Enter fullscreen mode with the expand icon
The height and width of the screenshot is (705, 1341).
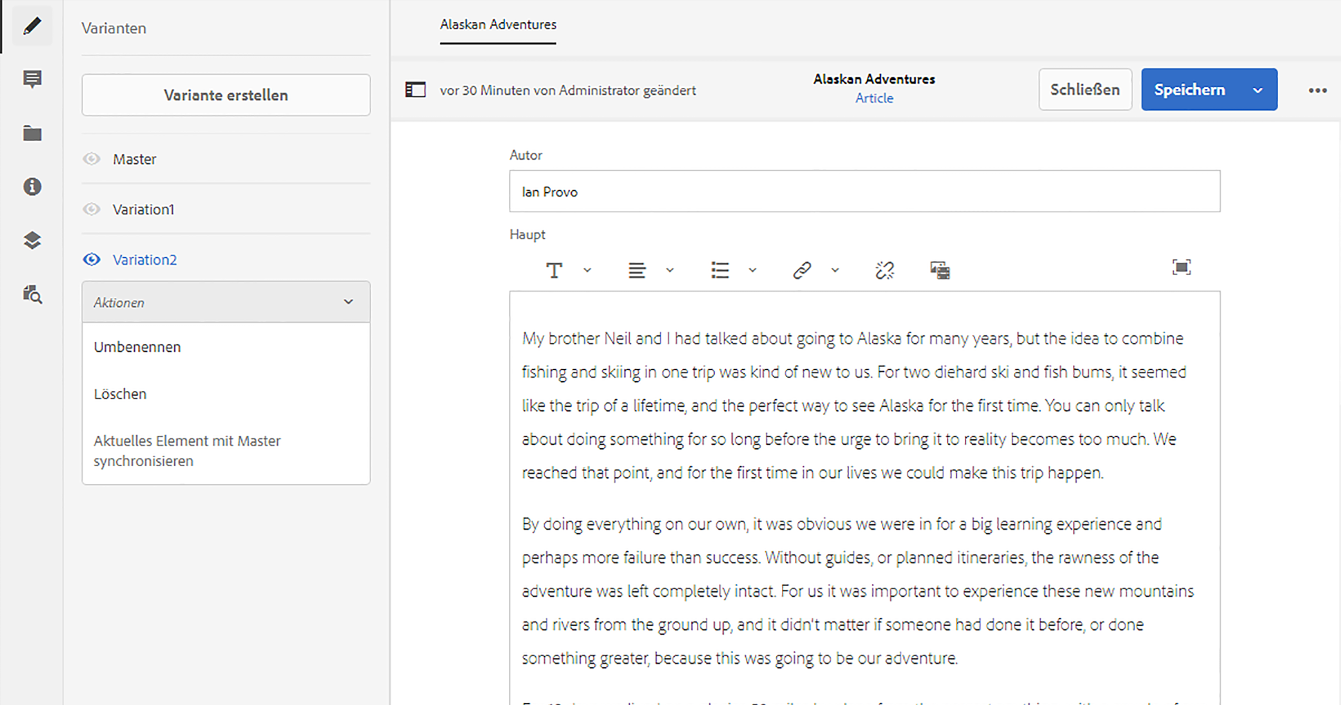[x=1181, y=267]
